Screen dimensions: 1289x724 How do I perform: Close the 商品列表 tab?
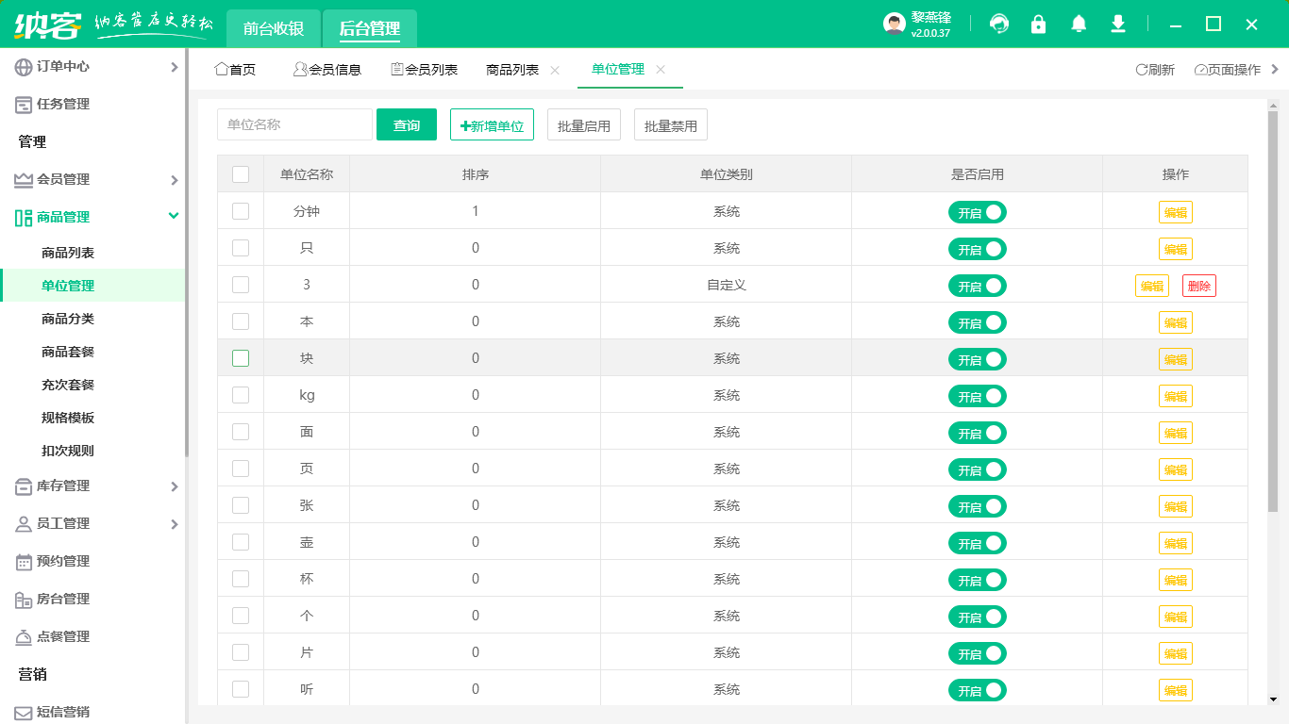coord(555,70)
